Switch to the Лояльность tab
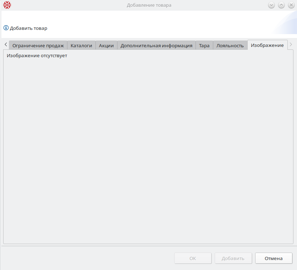This screenshot has width=297, height=270. pos(230,45)
